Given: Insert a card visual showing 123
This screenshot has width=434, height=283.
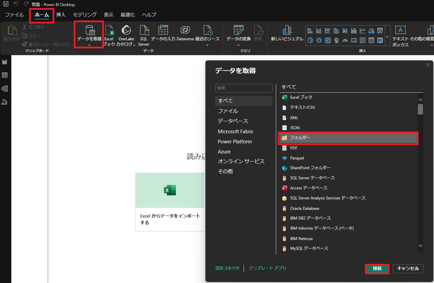Looking at the screenshot, I should pos(354,40).
